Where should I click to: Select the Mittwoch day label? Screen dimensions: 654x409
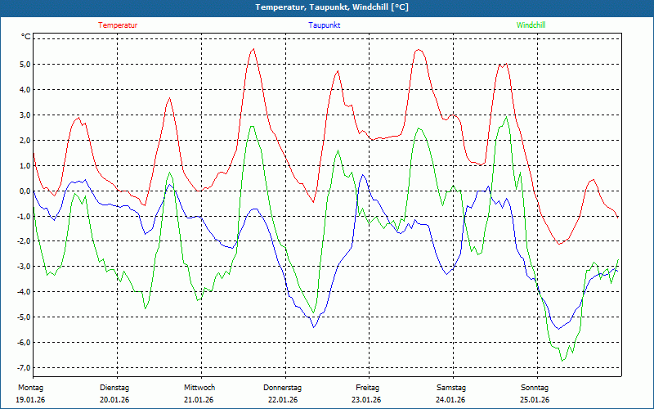(x=199, y=388)
